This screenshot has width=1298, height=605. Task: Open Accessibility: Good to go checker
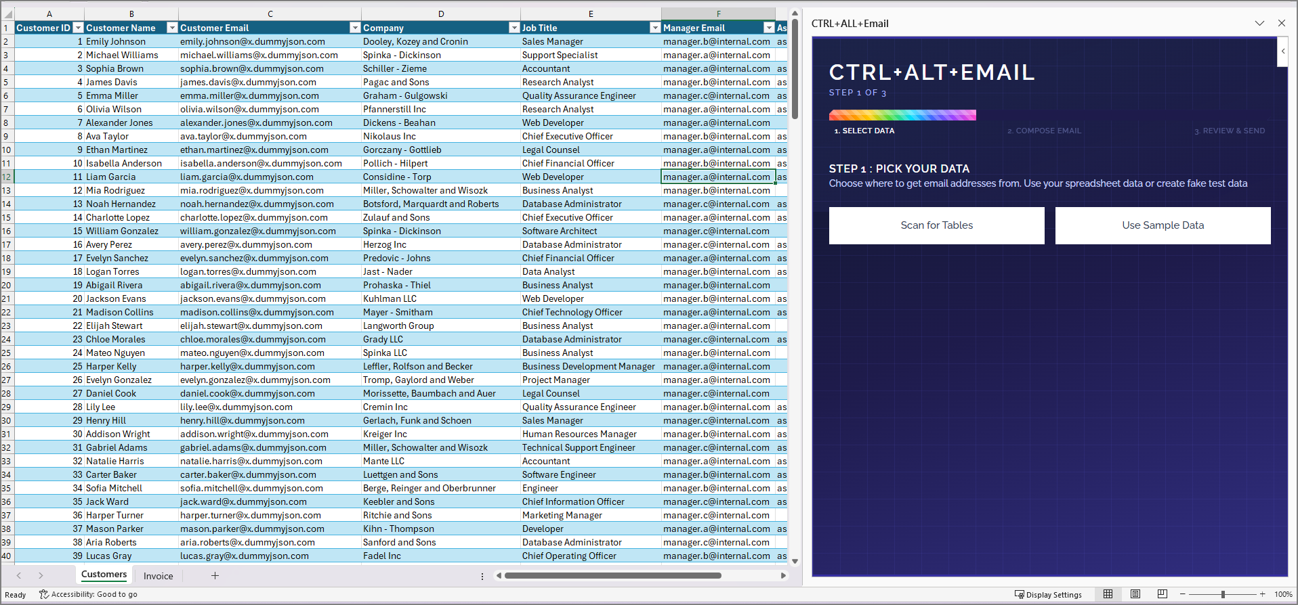pyautogui.click(x=88, y=595)
